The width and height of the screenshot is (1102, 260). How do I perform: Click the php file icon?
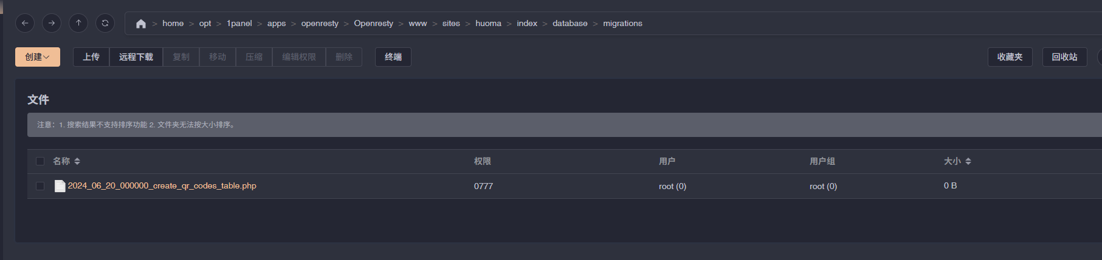tap(60, 186)
